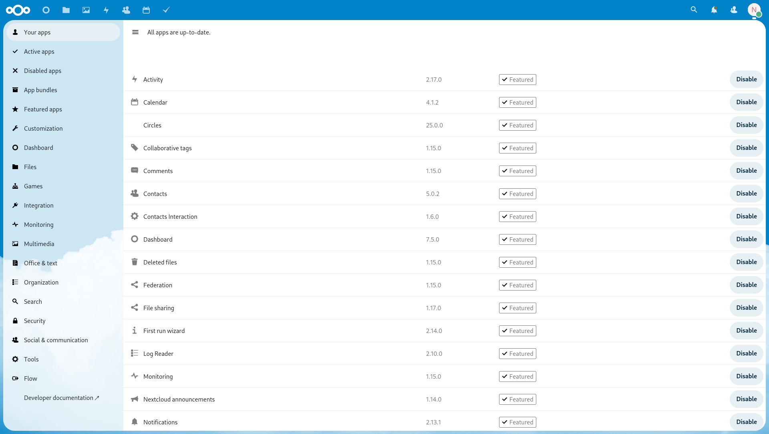Select the Contacts Interaction app name
This screenshot has width=769, height=434.
pos(170,216)
